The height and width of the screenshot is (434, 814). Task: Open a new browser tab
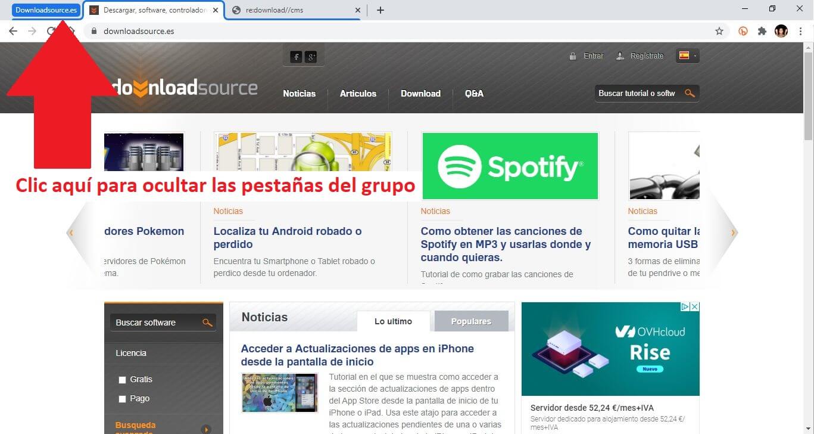tap(381, 10)
